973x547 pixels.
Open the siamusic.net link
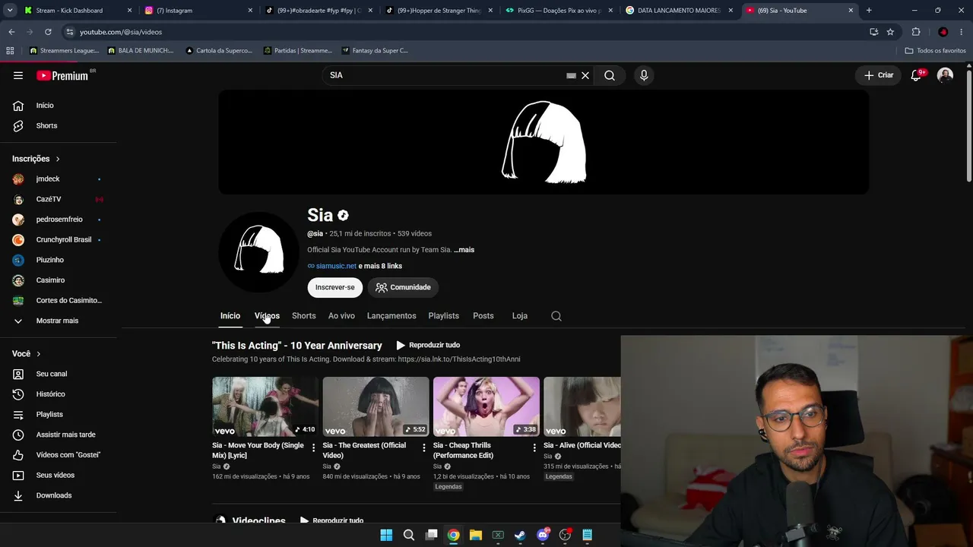click(336, 266)
